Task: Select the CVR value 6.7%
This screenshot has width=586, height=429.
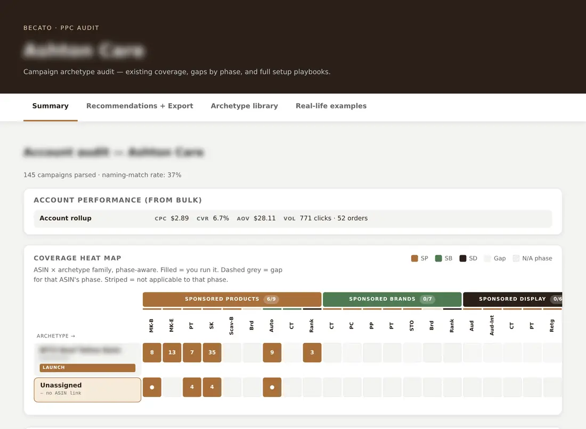Action: coord(221,218)
